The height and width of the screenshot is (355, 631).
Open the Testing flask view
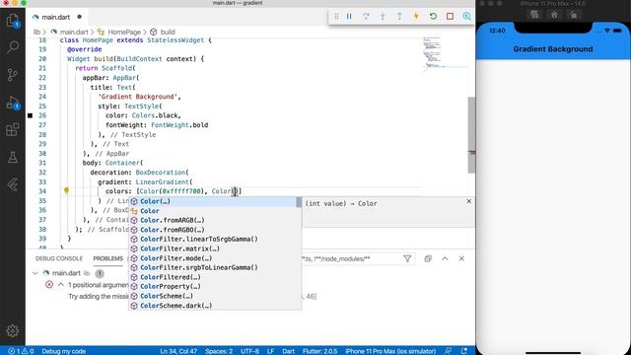[13, 158]
